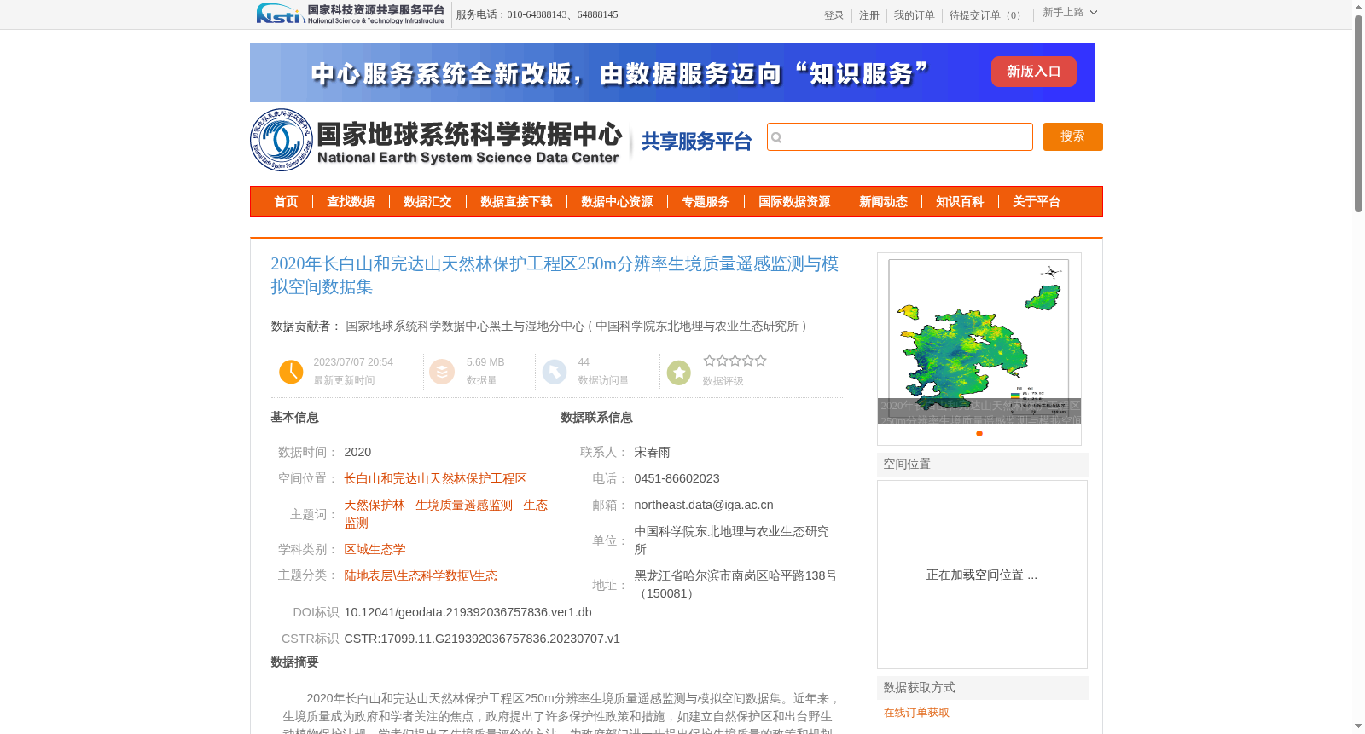Click the 登录 login link

pos(834,15)
